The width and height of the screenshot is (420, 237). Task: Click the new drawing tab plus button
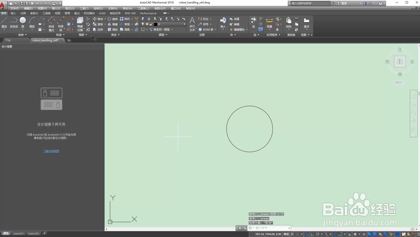(69, 40)
